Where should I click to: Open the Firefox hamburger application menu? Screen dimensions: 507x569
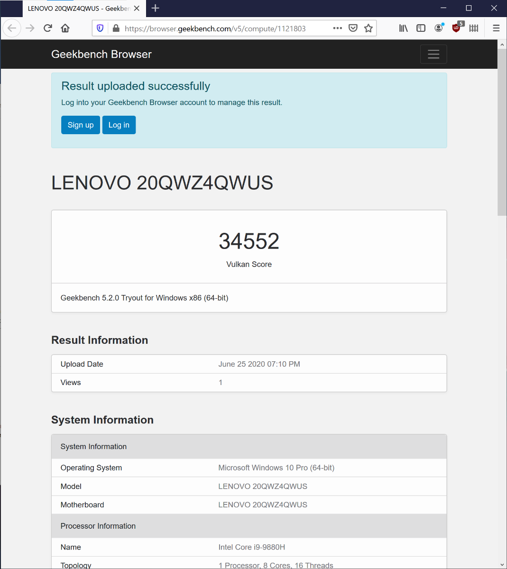496,28
